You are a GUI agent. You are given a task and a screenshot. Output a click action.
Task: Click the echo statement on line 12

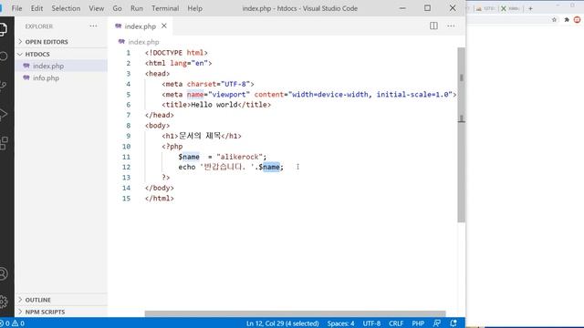[x=231, y=167]
